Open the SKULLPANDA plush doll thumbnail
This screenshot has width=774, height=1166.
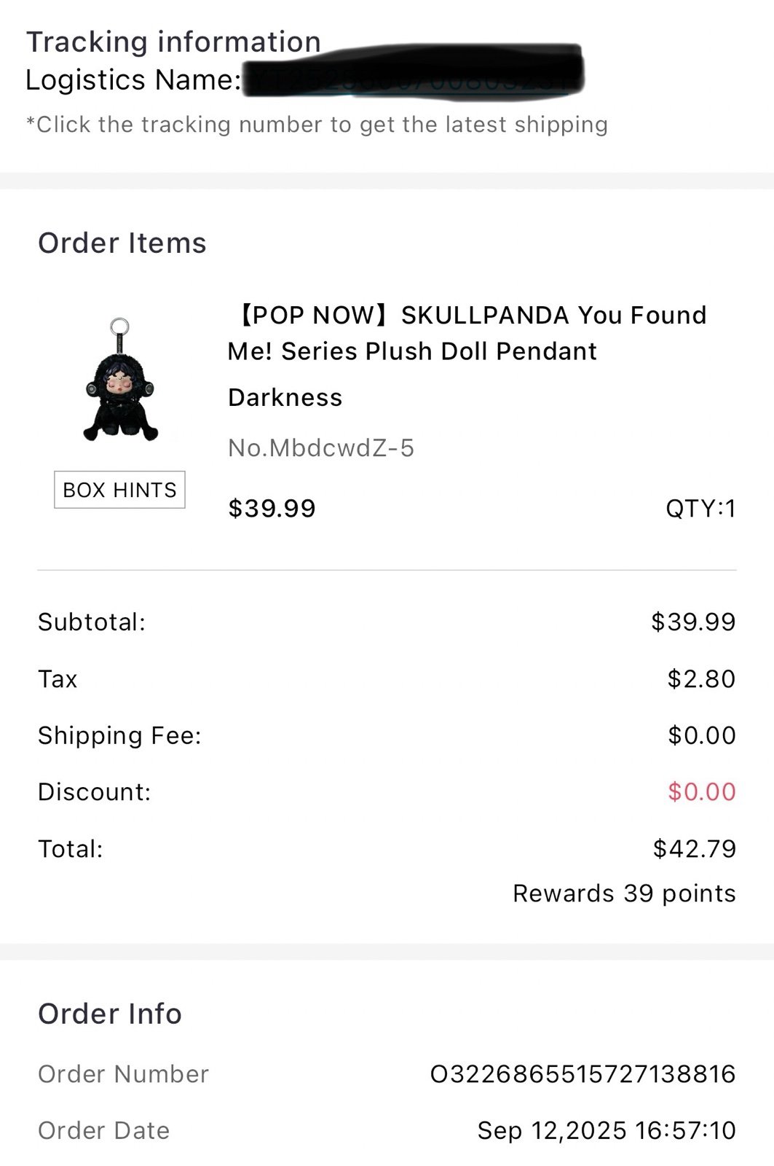[x=120, y=380]
